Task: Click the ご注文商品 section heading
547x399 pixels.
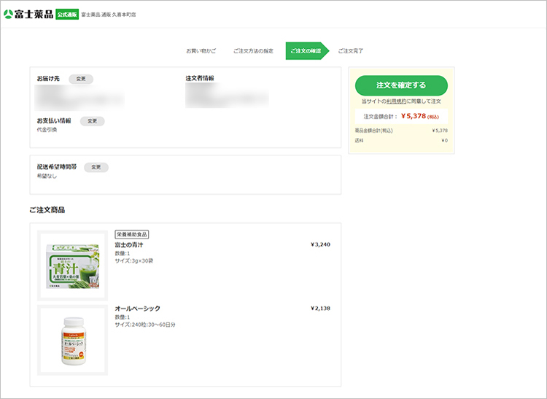Action: 47,210
